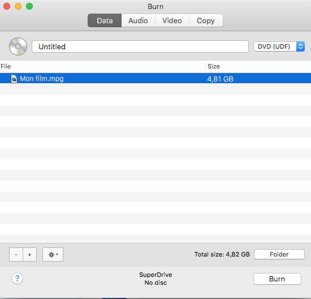The image size is (311, 299).
Task: Select the Mon film.mpg row
Action: tap(155, 78)
